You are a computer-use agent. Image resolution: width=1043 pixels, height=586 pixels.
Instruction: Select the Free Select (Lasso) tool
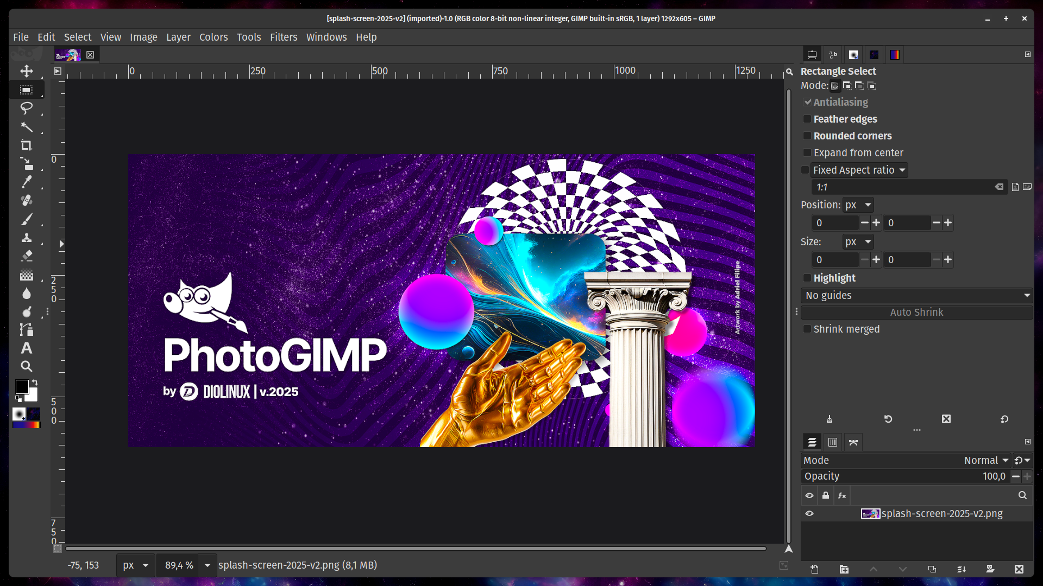[x=27, y=108]
